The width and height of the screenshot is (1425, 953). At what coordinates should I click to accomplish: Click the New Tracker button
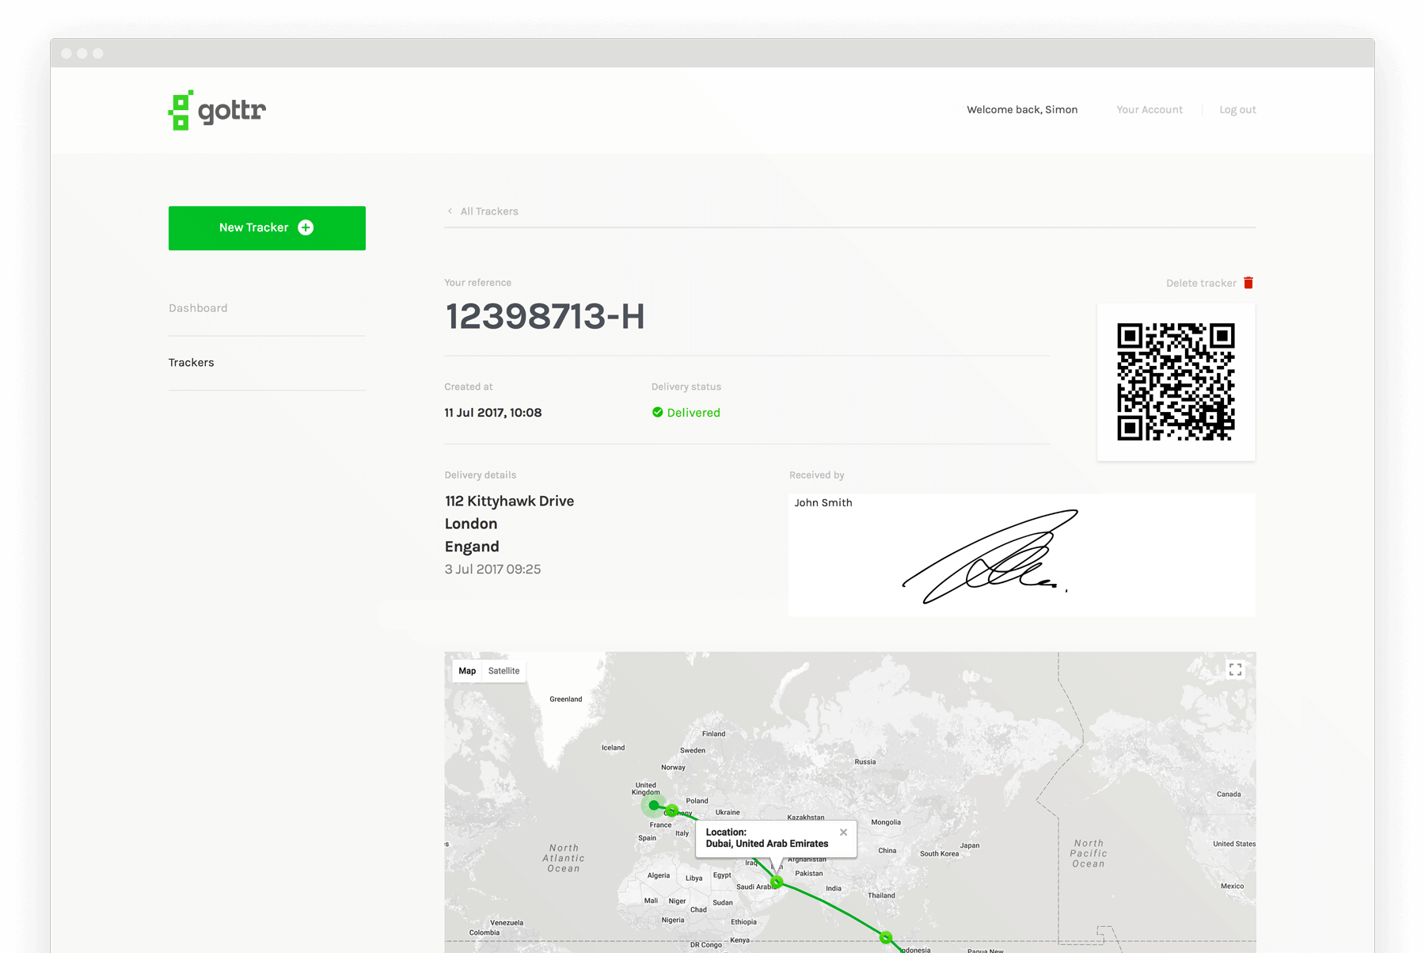[267, 228]
